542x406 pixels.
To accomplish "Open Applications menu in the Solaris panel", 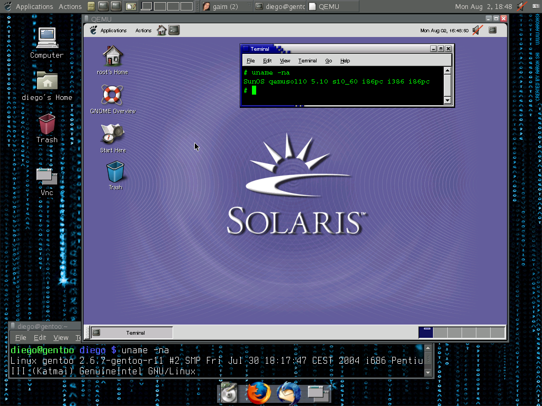I will click(x=113, y=30).
